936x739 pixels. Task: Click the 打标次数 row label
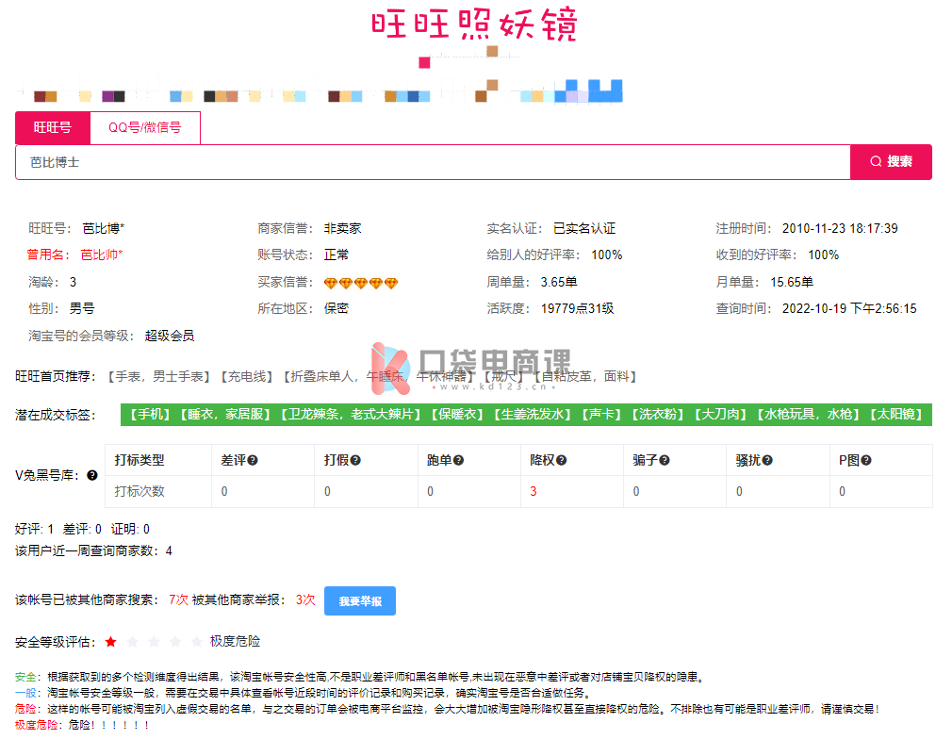pyautogui.click(x=140, y=491)
